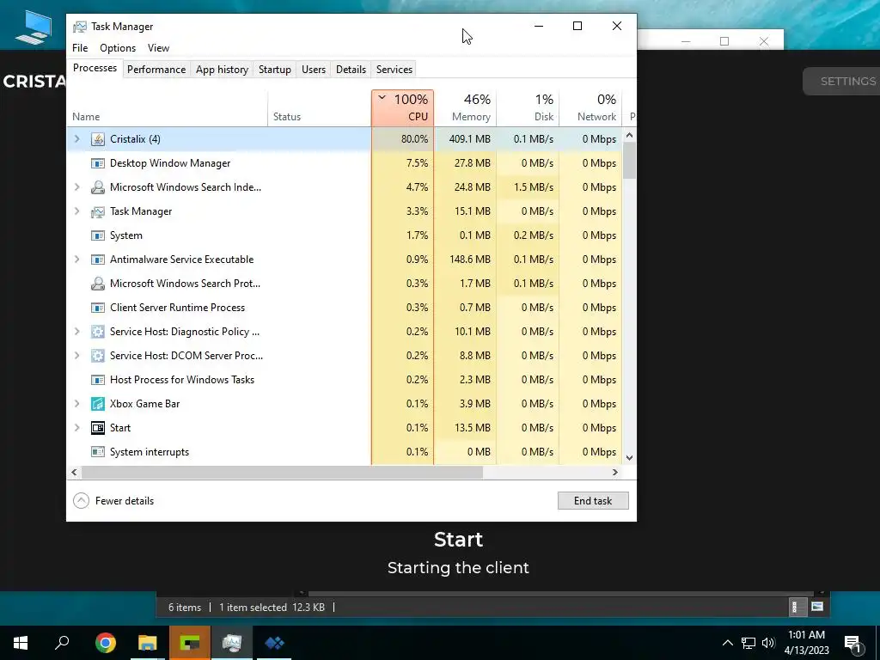Open the View menu
The height and width of the screenshot is (660, 880).
pos(158,48)
